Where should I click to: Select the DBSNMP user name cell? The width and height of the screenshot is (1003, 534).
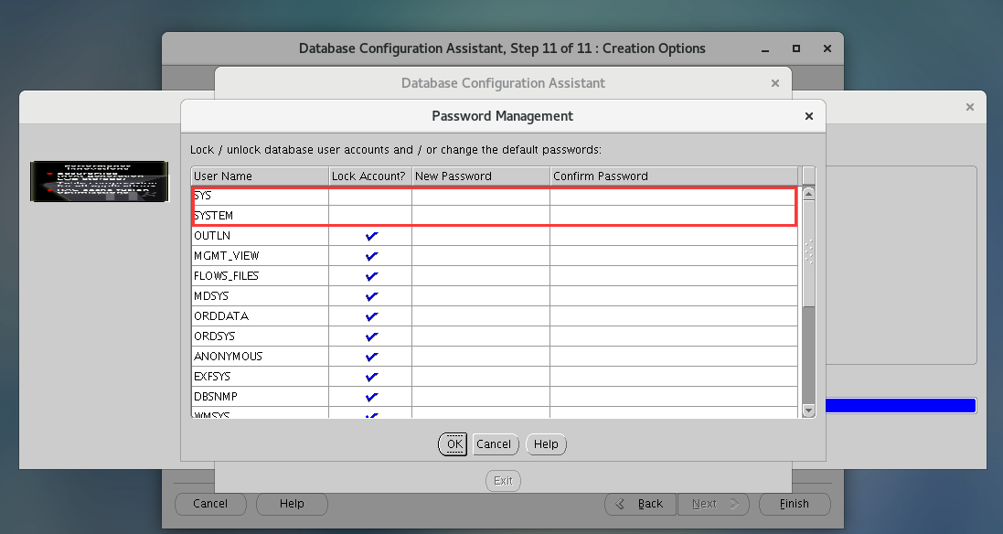pos(261,397)
